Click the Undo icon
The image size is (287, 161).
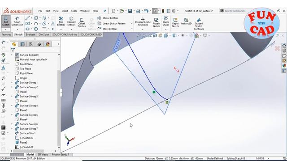point(146,11)
